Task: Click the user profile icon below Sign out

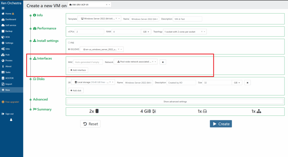Action: (11, 120)
